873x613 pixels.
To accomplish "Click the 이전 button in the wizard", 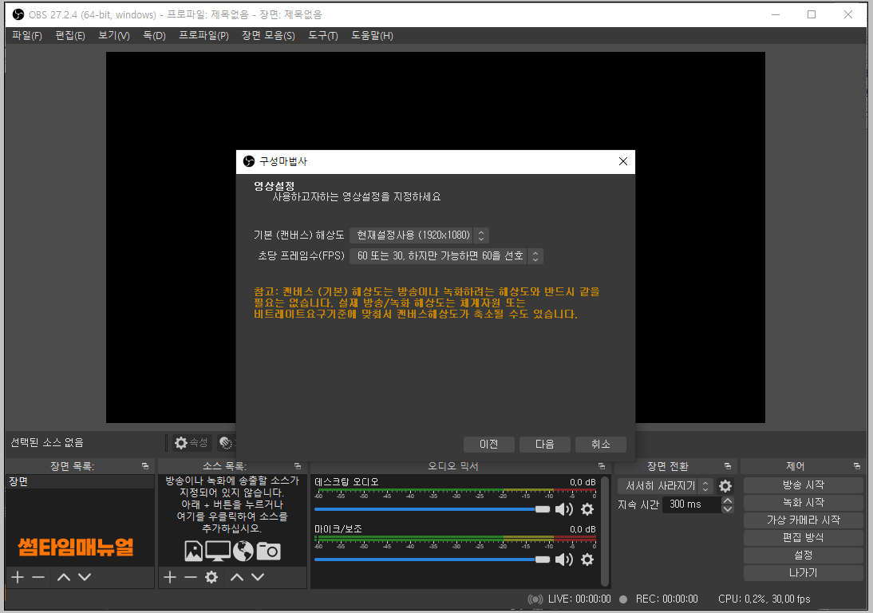I will pos(489,445).
